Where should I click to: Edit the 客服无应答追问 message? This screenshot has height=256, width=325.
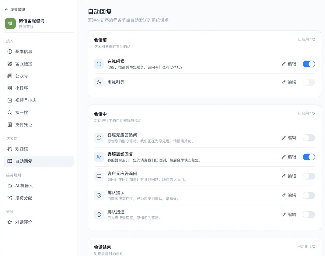[289, 138]
